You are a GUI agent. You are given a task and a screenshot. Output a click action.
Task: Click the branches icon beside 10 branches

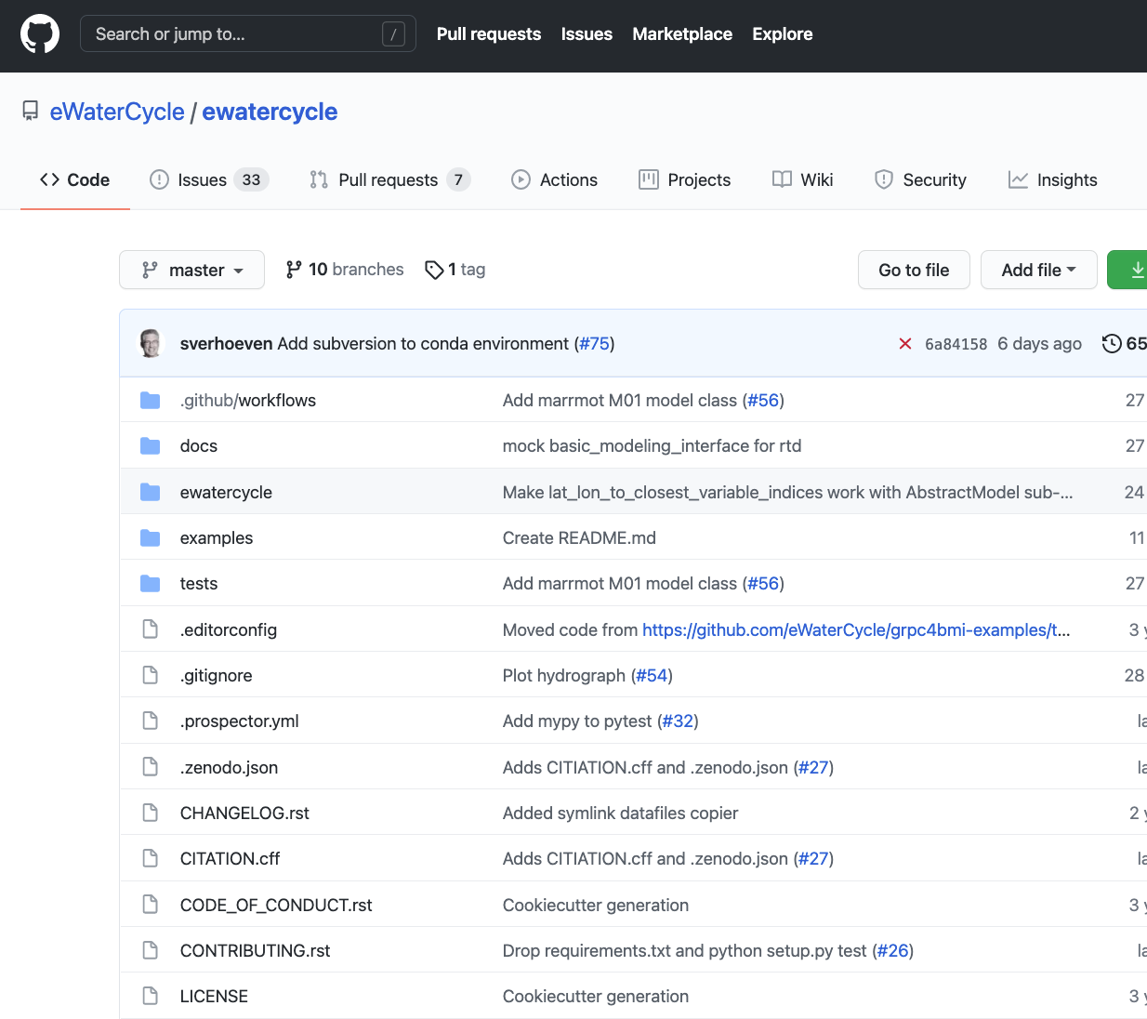294,270
